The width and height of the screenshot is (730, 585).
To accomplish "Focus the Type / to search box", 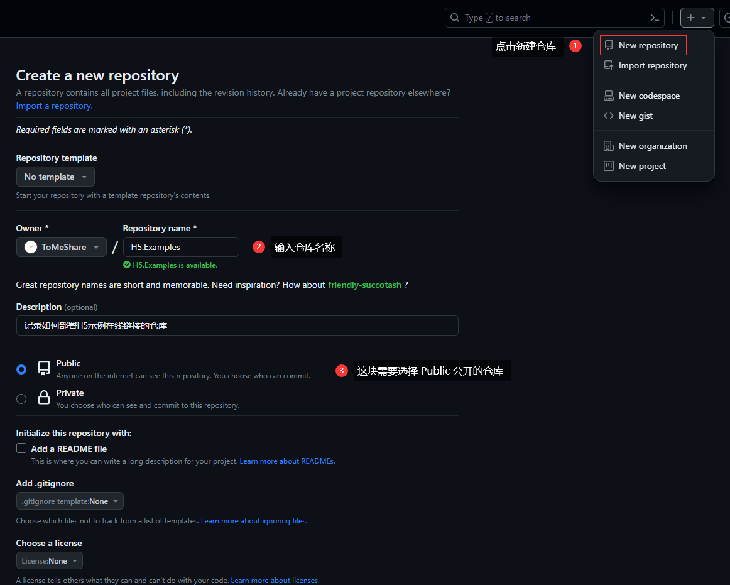I will pyautogui.click(x=554, y=18).
